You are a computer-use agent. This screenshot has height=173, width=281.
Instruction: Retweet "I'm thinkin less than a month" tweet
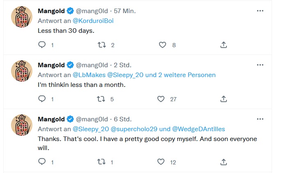[101, 99]
